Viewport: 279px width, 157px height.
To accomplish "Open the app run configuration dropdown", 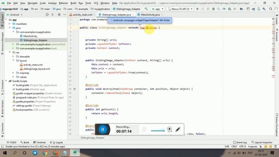I will pos(158,9).
